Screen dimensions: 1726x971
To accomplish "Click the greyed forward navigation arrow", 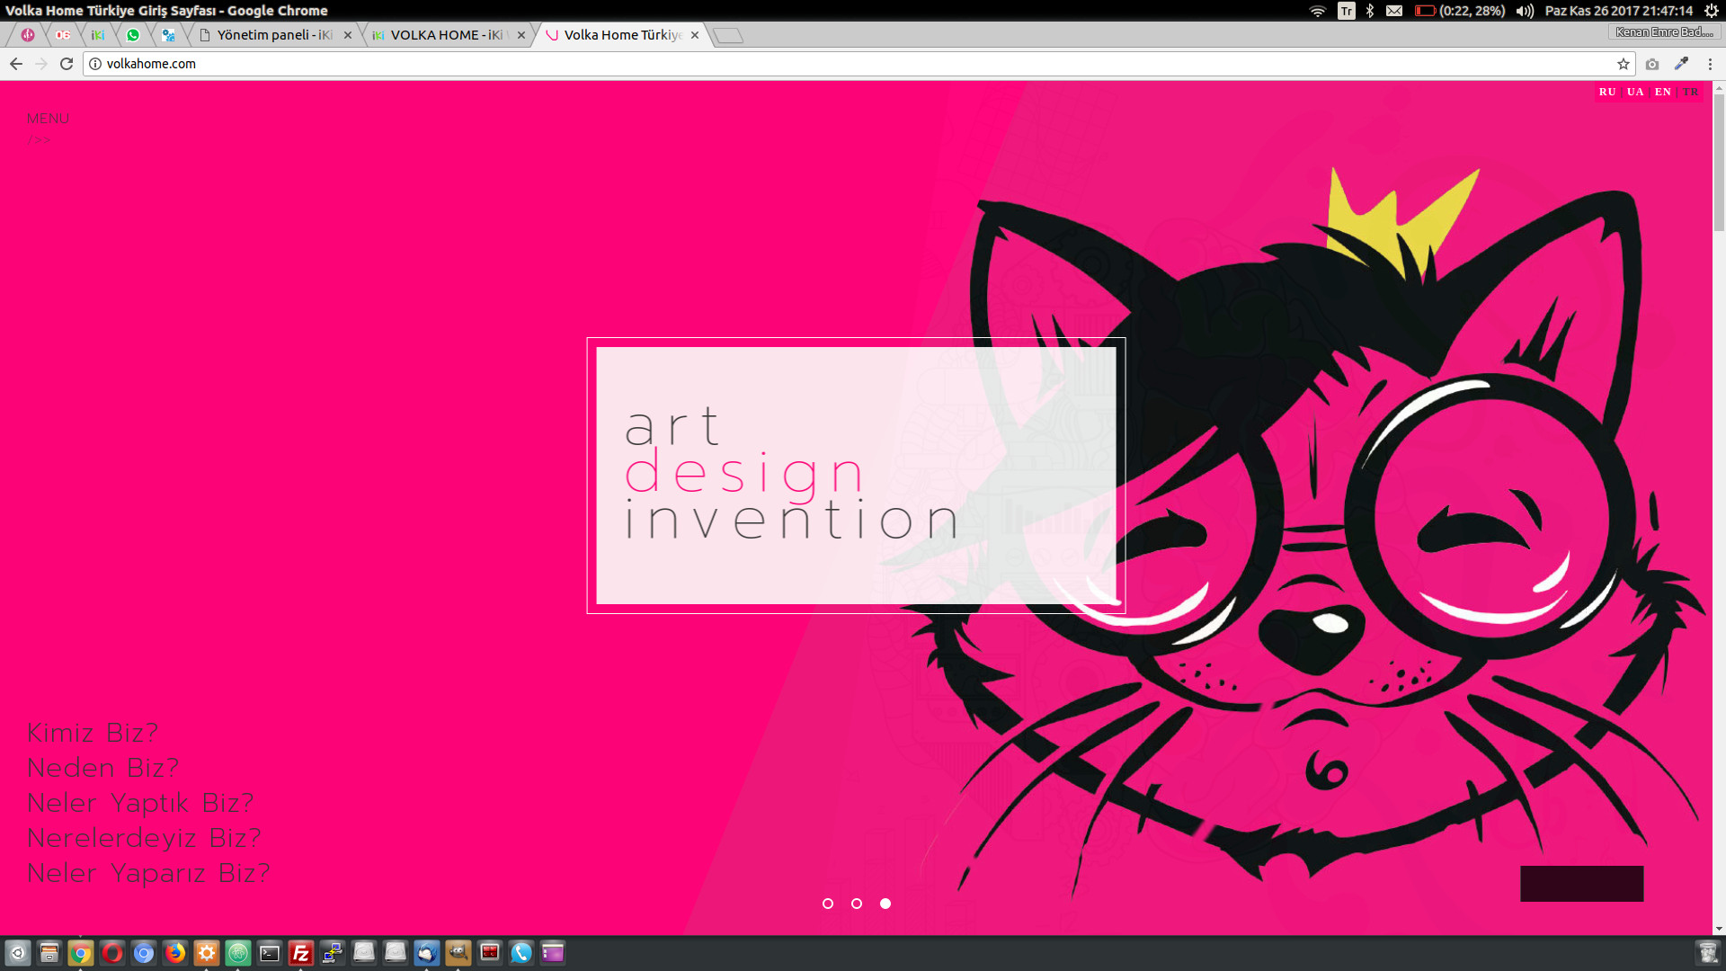I will [41, 64].
